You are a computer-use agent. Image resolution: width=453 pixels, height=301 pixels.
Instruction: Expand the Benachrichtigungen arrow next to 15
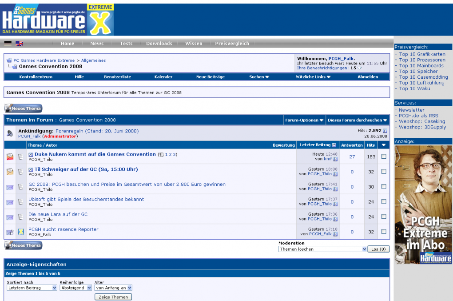click(x=360, y=68)
